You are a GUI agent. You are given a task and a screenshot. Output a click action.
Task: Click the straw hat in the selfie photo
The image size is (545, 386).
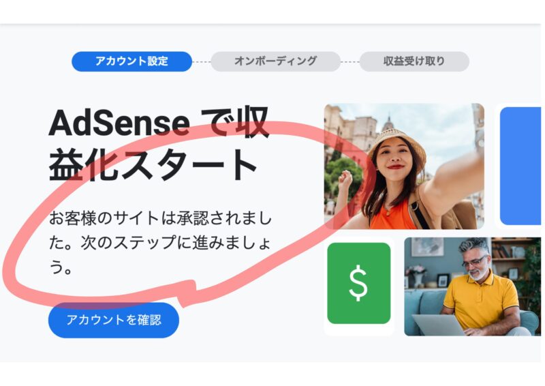pyautogui.click(x=397, y=143)
